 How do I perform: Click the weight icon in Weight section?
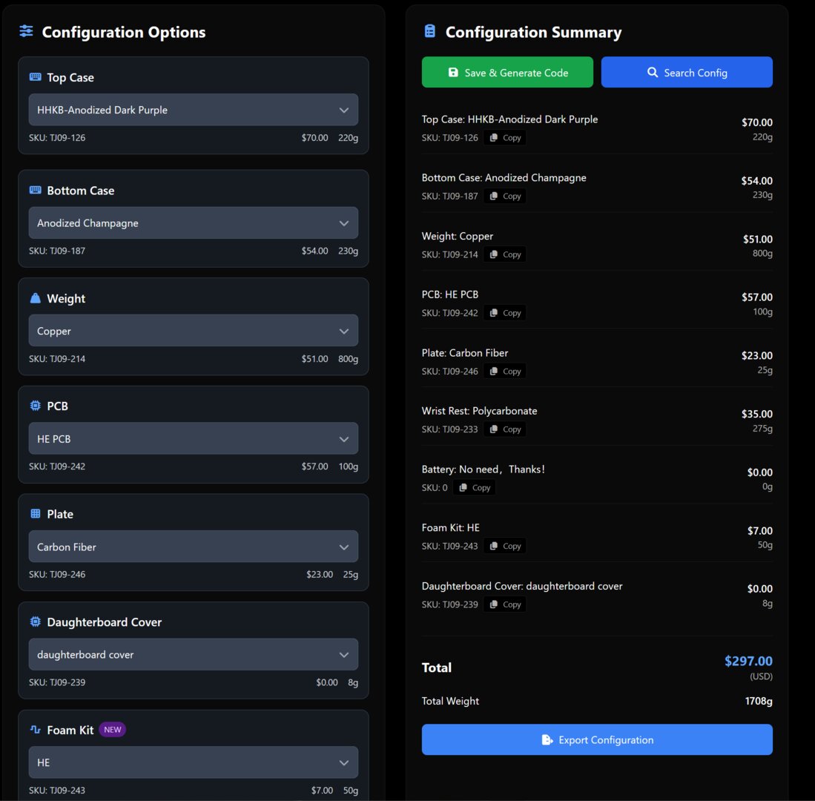(35, 298)
